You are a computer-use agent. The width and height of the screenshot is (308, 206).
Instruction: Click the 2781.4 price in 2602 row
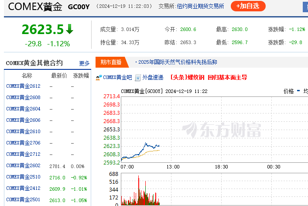click(57, 166)
